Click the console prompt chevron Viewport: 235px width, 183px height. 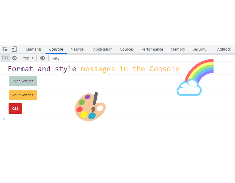click(x=4, y=119)
